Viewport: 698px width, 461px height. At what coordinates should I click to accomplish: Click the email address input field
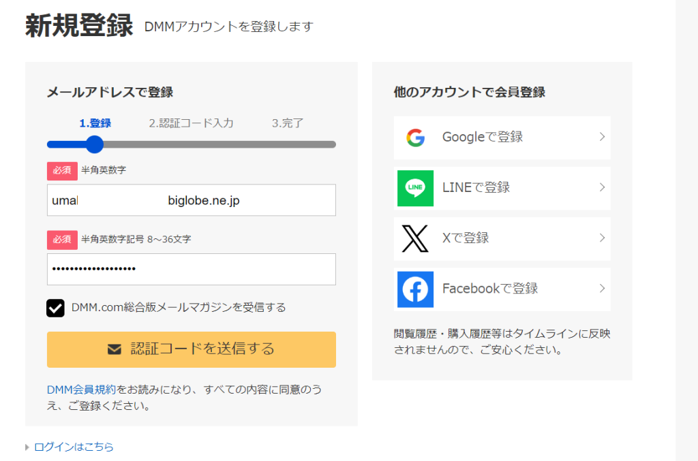pyautogui.click(x=191, y=200)
